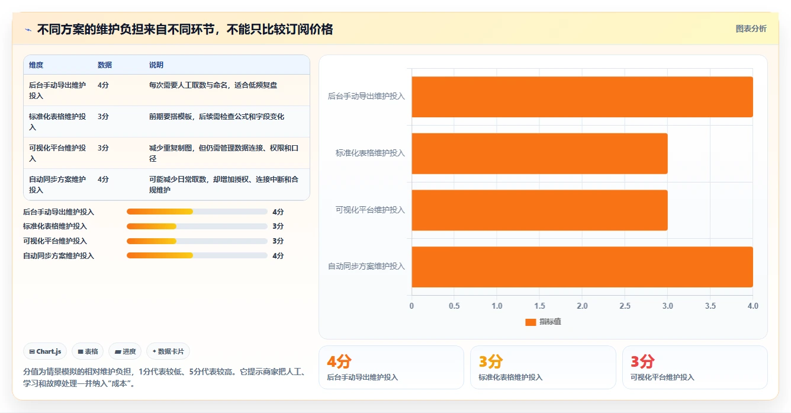Click the 4.0 tick on the x-axis
Image resolution: width=791 pixels, height=413 pixels.
point(753,306)
